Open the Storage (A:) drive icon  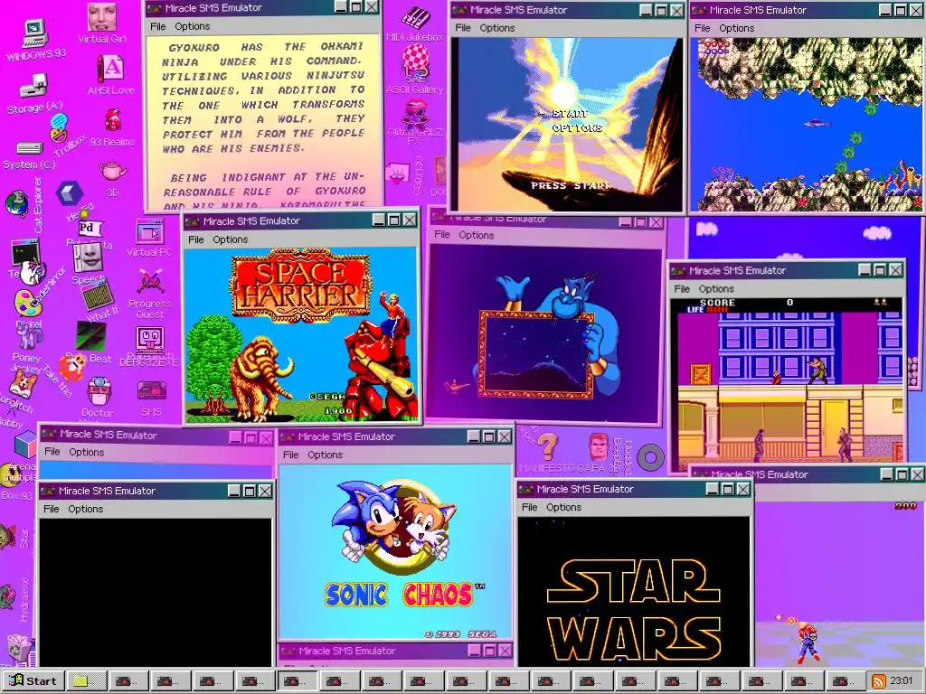coord(33,88)
